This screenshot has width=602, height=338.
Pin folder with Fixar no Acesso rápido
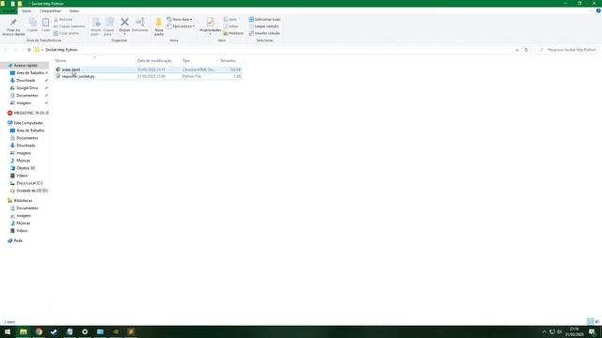[13, 27]
